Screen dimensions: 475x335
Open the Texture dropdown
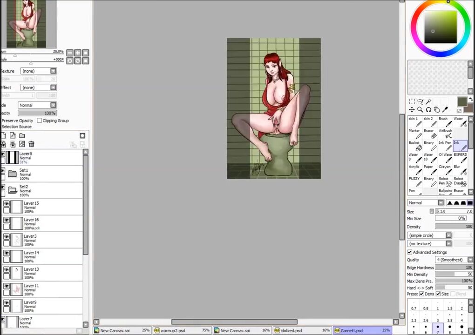[x=38, y=71]
